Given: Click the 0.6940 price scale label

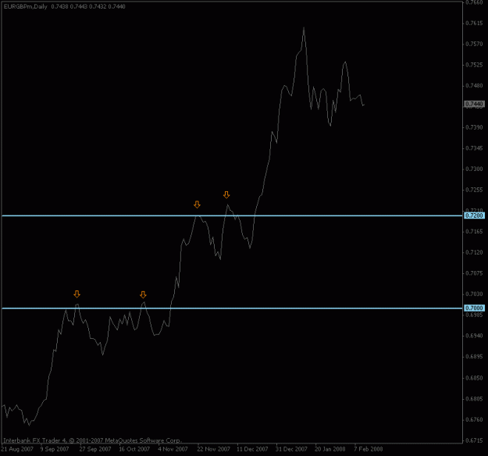Looking at the screenshot, I should tap(474, 336).
